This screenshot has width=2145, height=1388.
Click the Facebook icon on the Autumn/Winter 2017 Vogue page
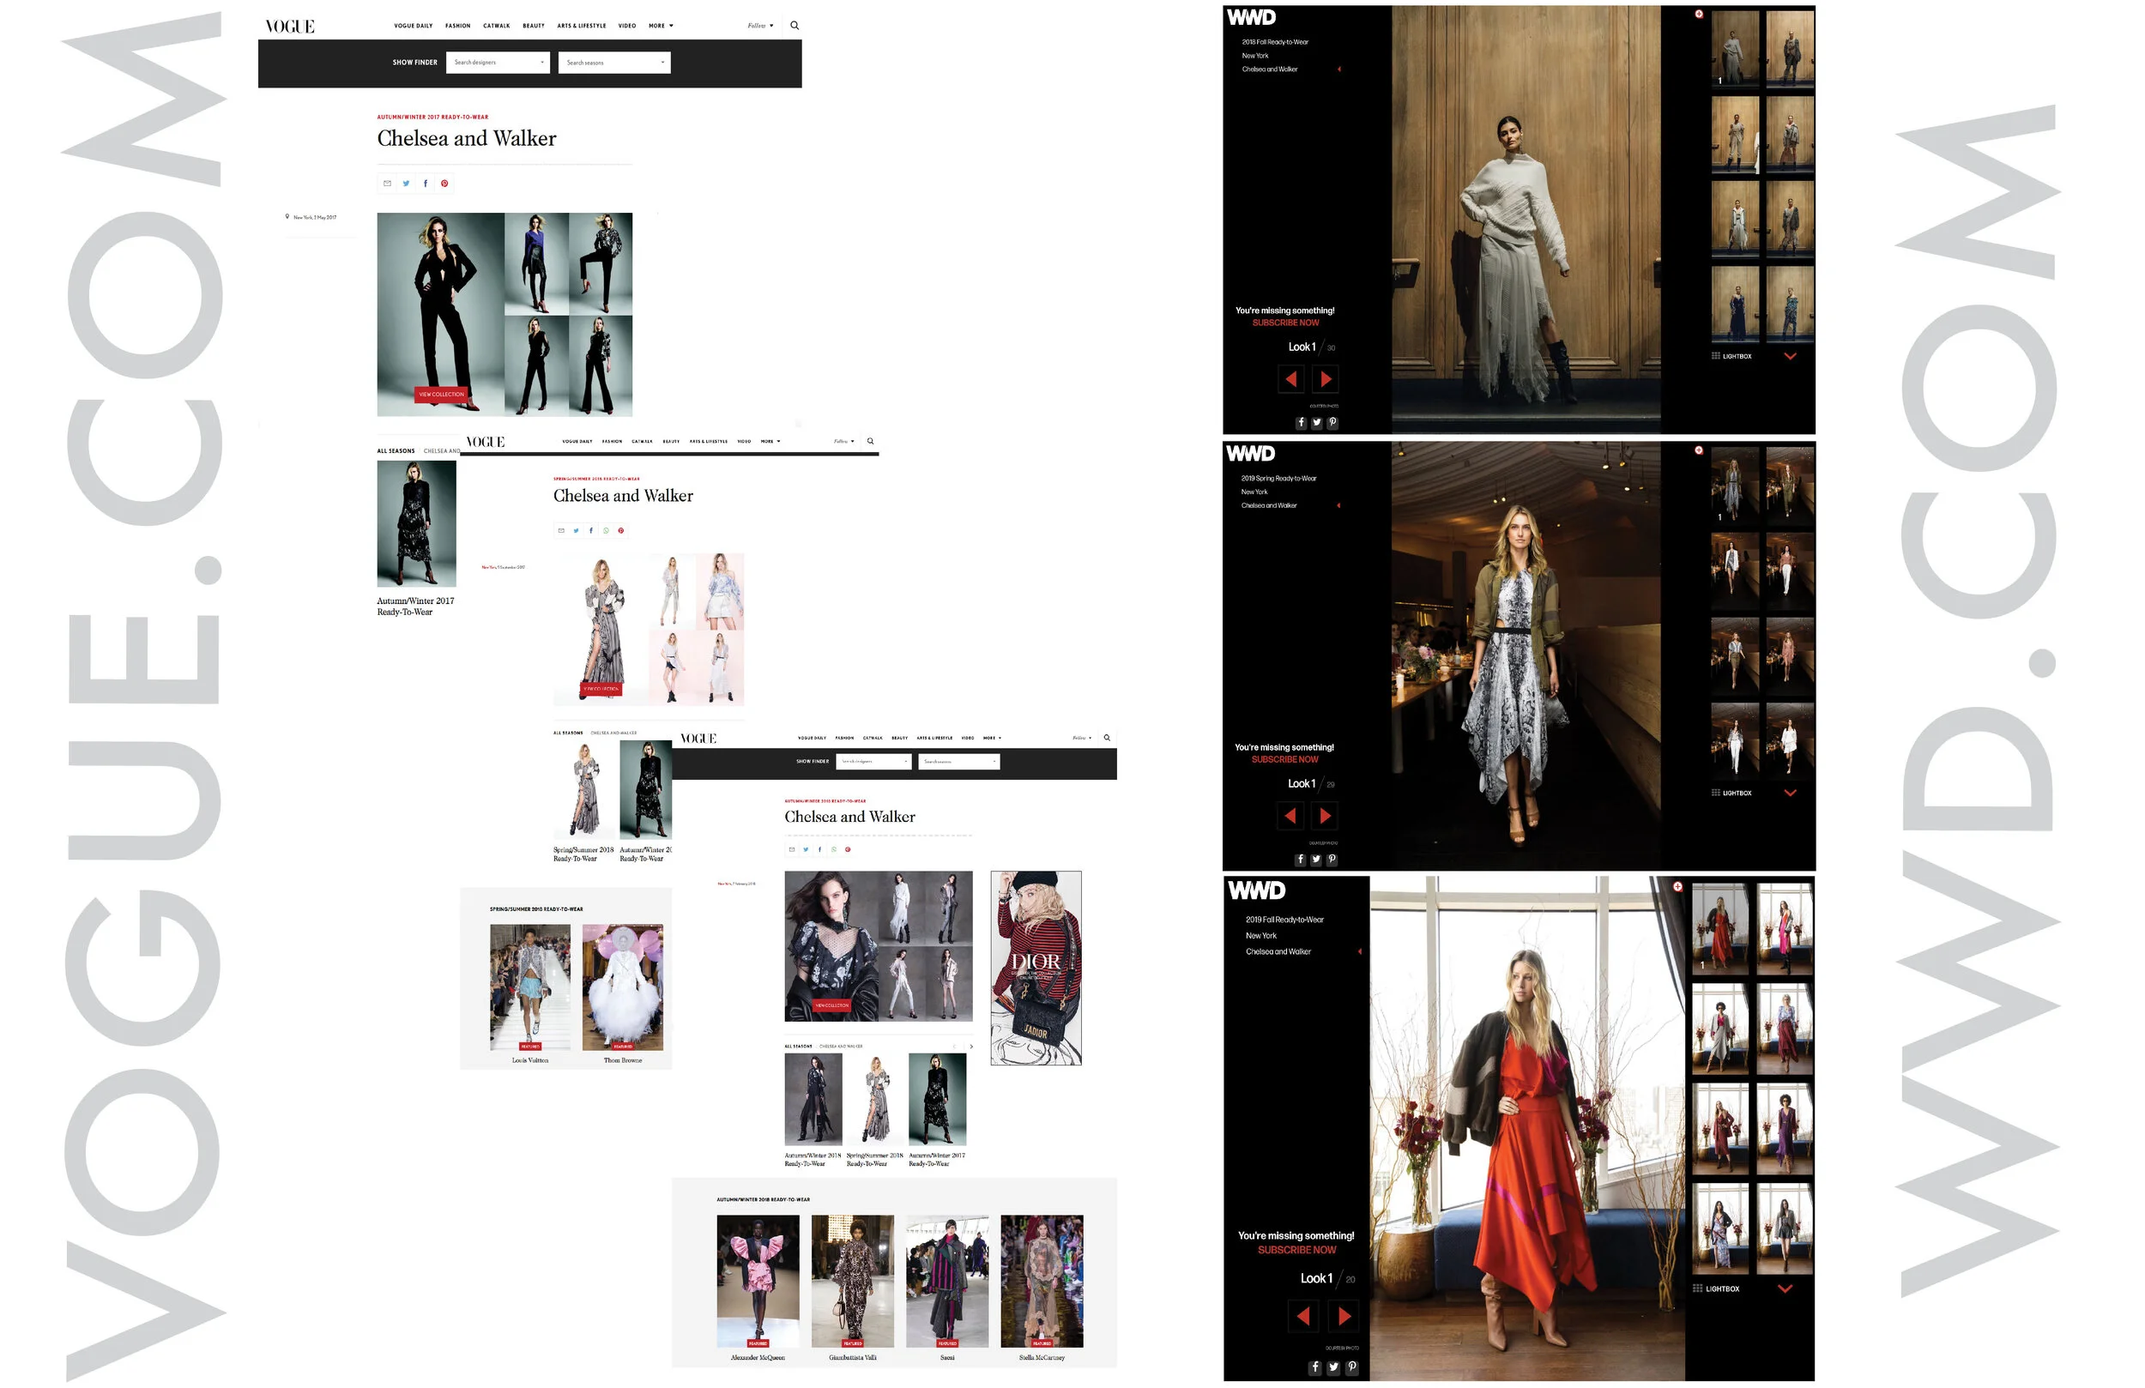coord(426,183)
